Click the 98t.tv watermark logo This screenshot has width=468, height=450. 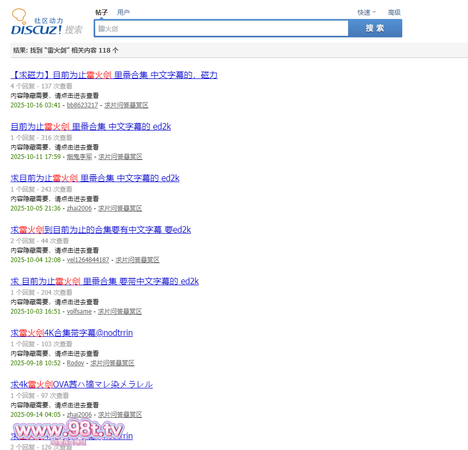point(68,431)
